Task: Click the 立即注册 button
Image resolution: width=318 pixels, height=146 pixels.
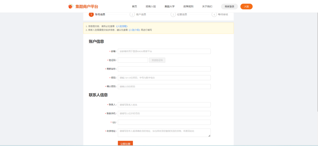Action: pos(125,143)
